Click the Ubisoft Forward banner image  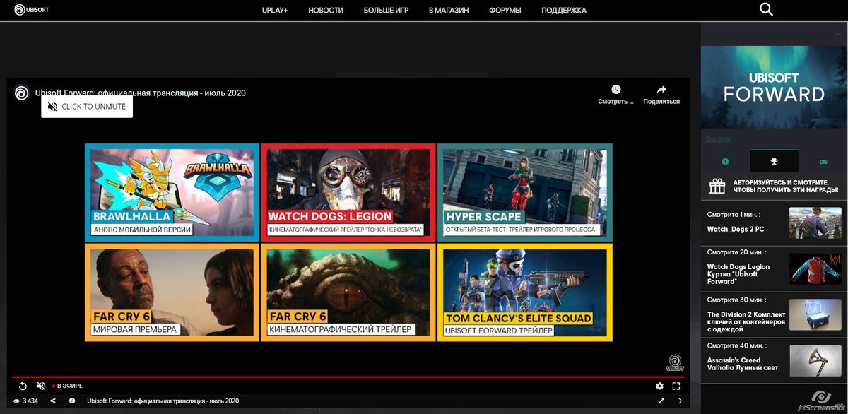[x=774, y=86]
